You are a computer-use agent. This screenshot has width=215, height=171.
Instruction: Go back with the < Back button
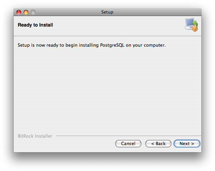click(x=158, y=144)
